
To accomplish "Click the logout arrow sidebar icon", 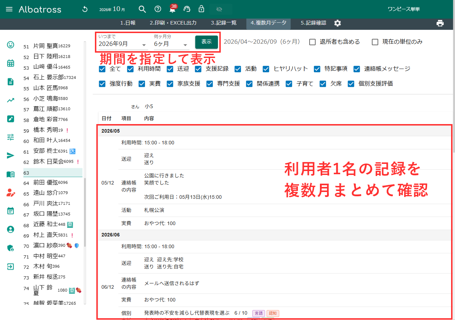I will (11, 266).
